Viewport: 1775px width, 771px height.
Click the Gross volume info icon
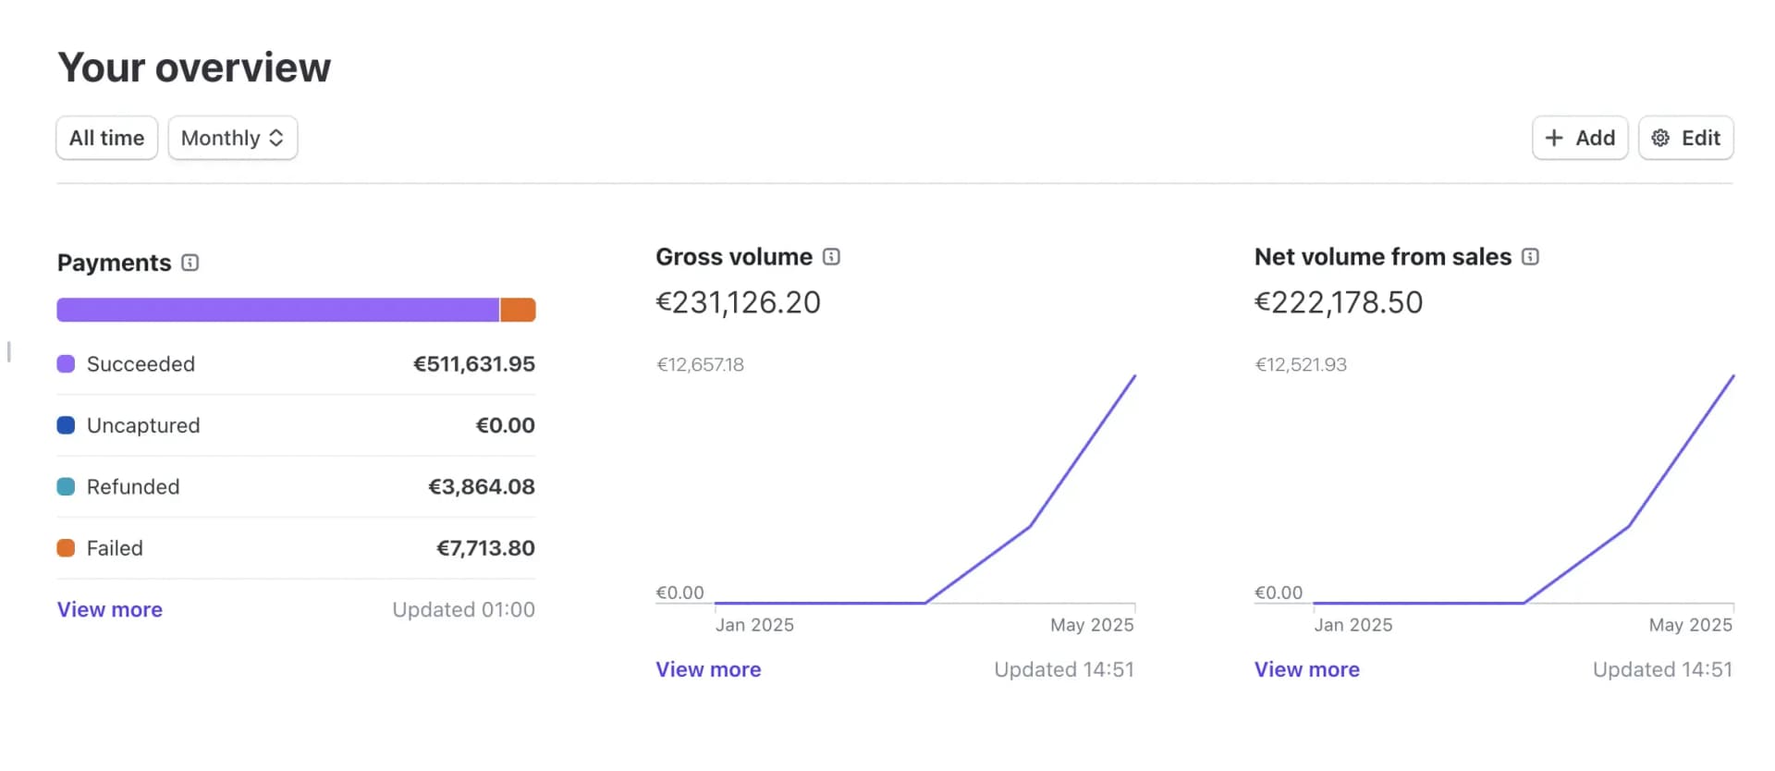pos(831,257)
